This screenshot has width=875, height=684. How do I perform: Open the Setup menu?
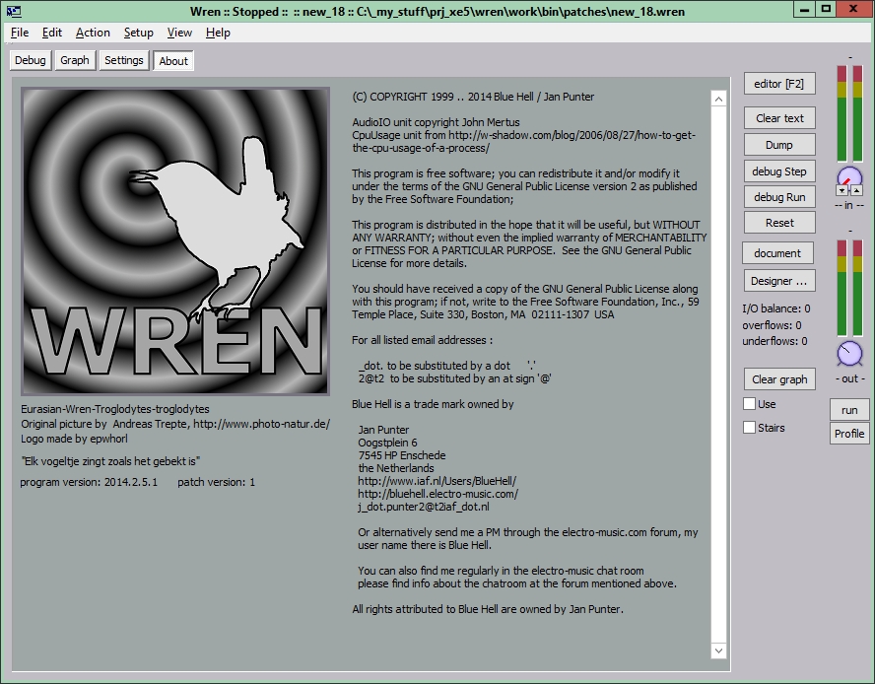point(138,33)
